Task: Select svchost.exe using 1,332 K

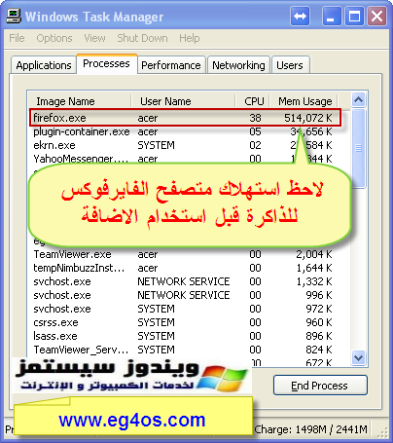Action: coord(183,281)
